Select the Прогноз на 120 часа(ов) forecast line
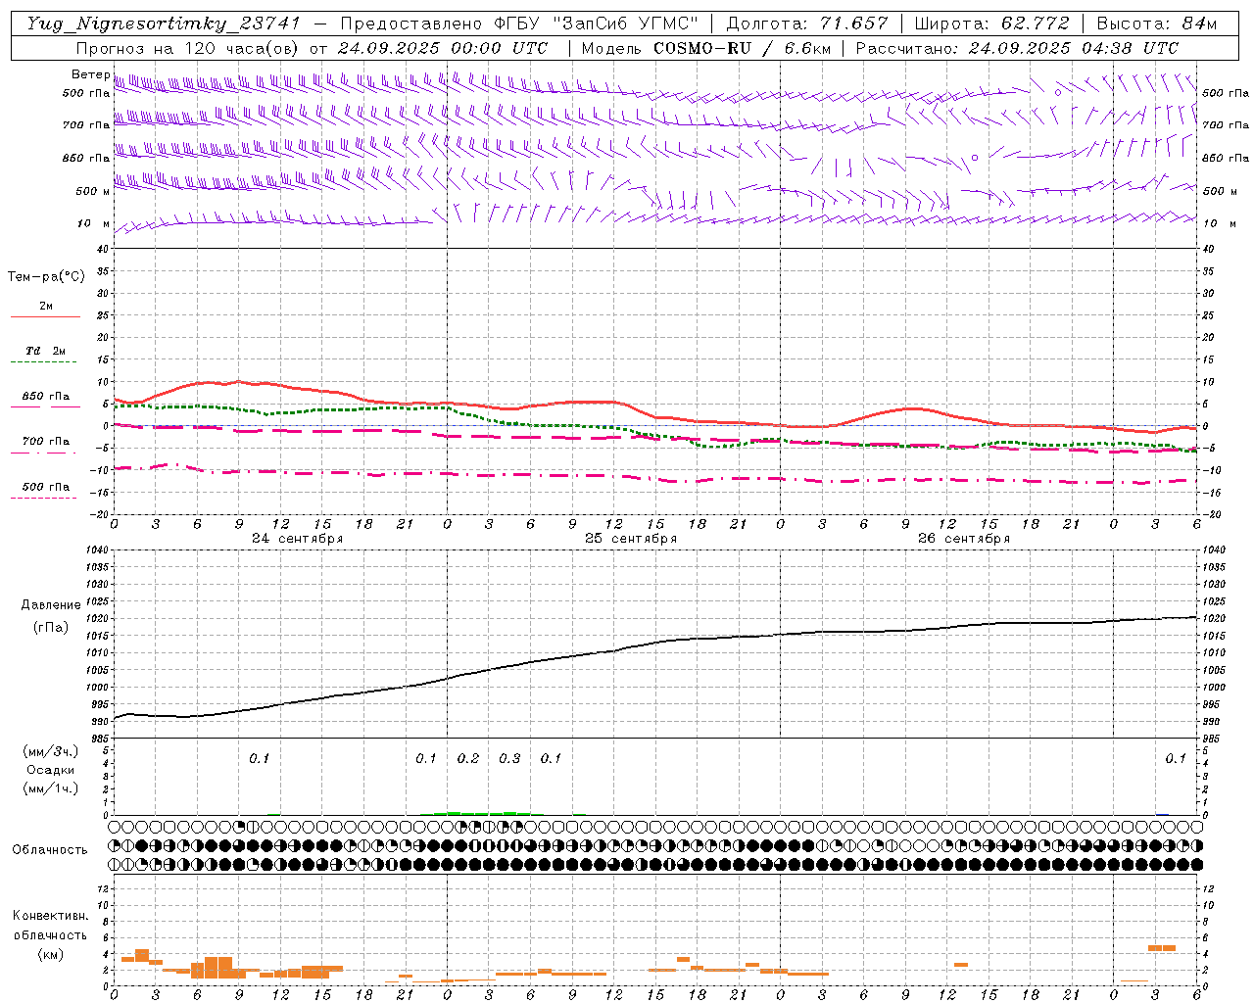This screenshot has height=1003, width=1254. click(x=312, y=48)
